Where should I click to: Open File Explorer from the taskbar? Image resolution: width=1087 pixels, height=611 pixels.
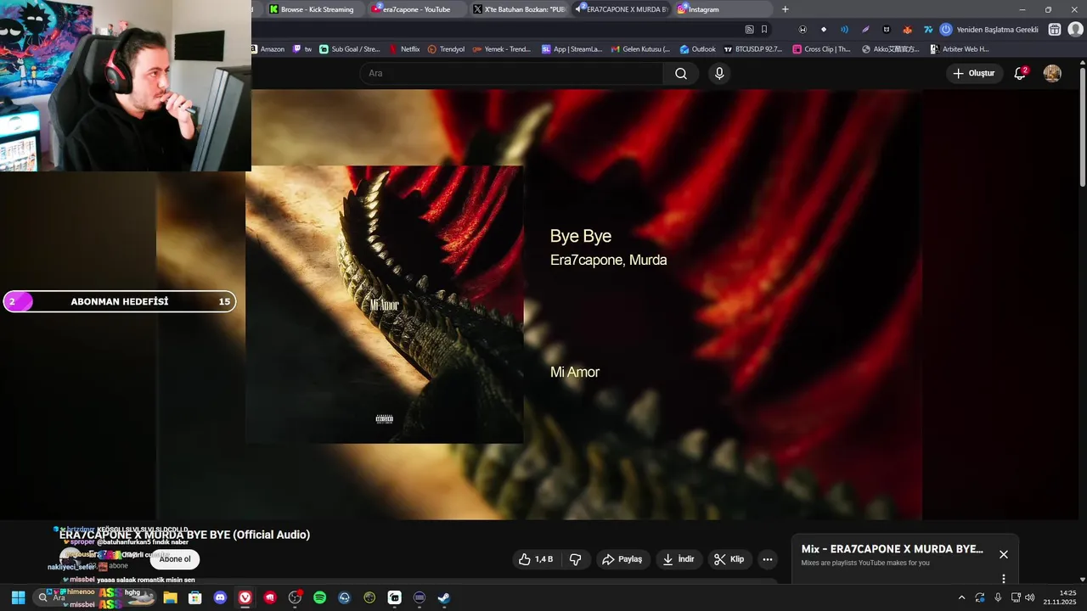point(170,597)
